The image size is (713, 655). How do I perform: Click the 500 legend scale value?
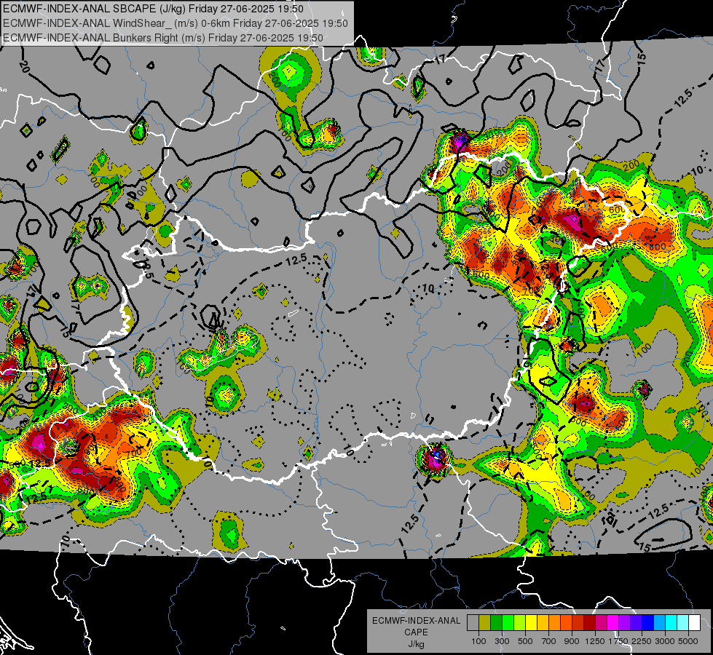pyautogui.click(x=525, y=641)
